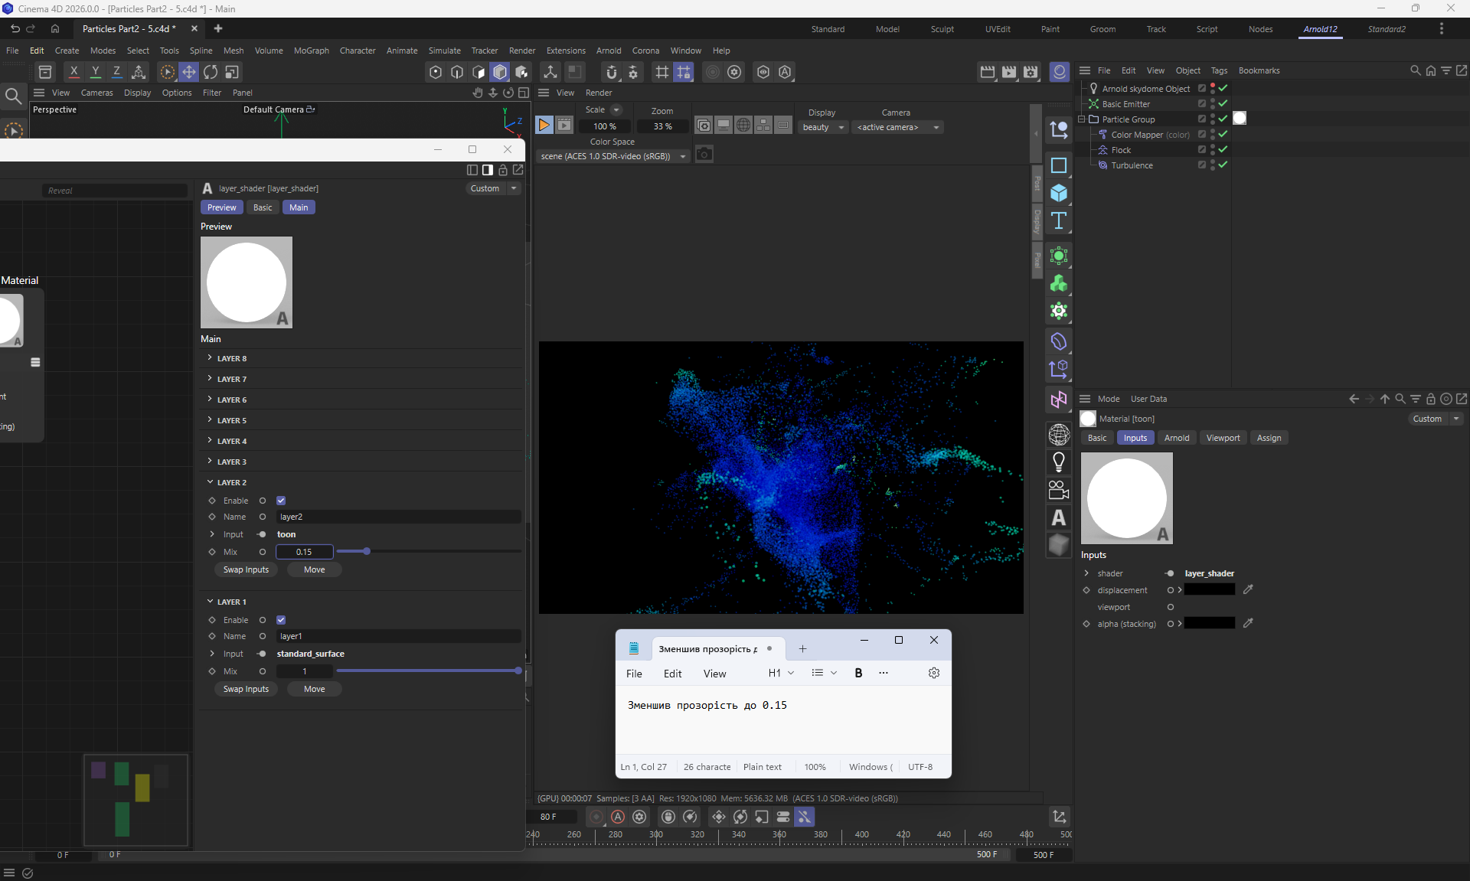1470x881 pixels.
Task: Click the Layer 2 Name input field
Action: pyautogui.click(x=398, y=517)
